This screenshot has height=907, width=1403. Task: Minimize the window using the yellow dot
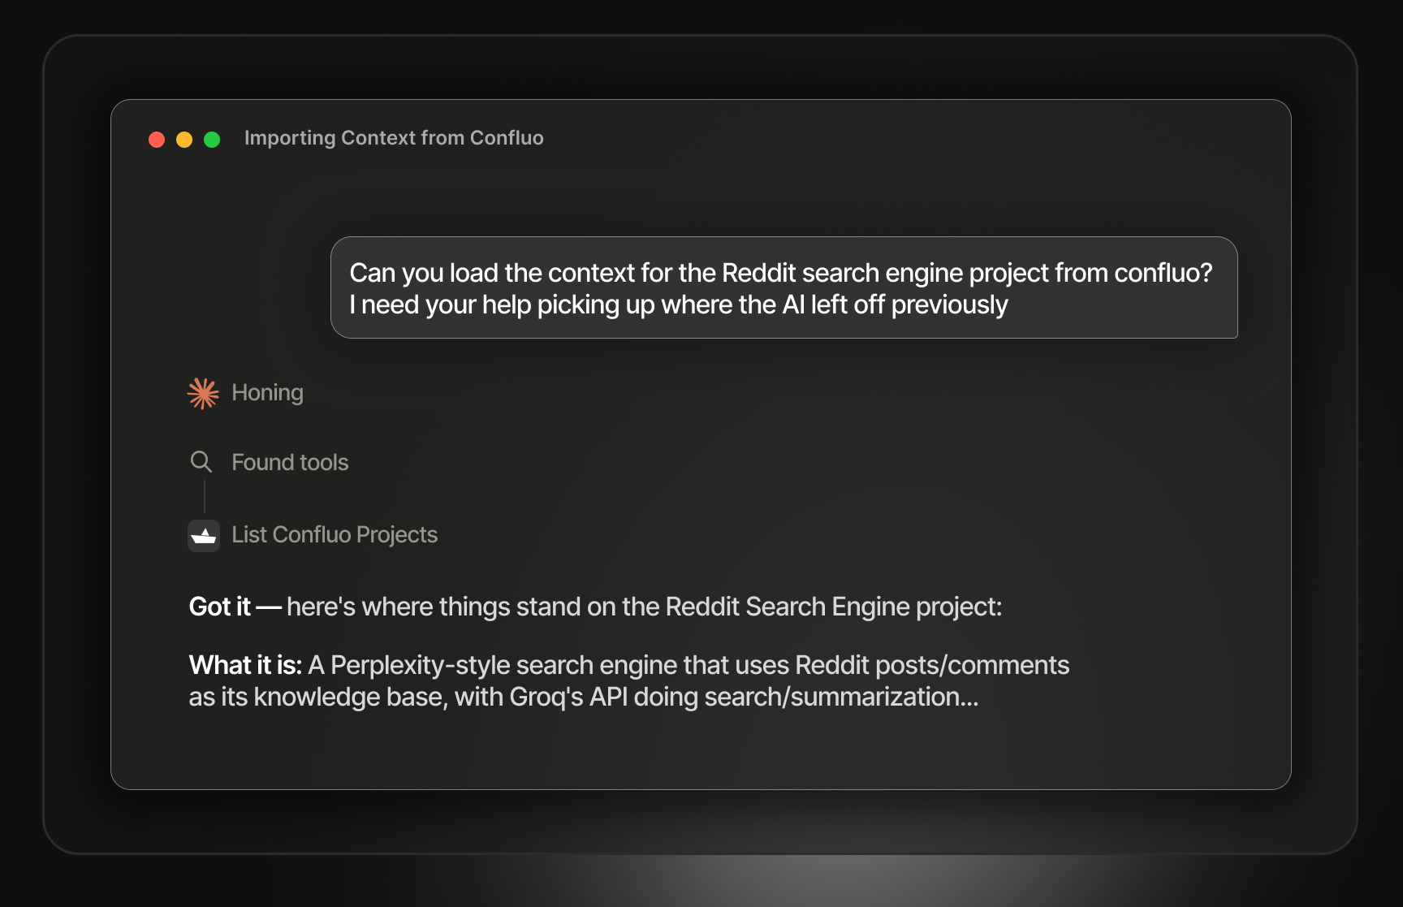click(184, 140)
